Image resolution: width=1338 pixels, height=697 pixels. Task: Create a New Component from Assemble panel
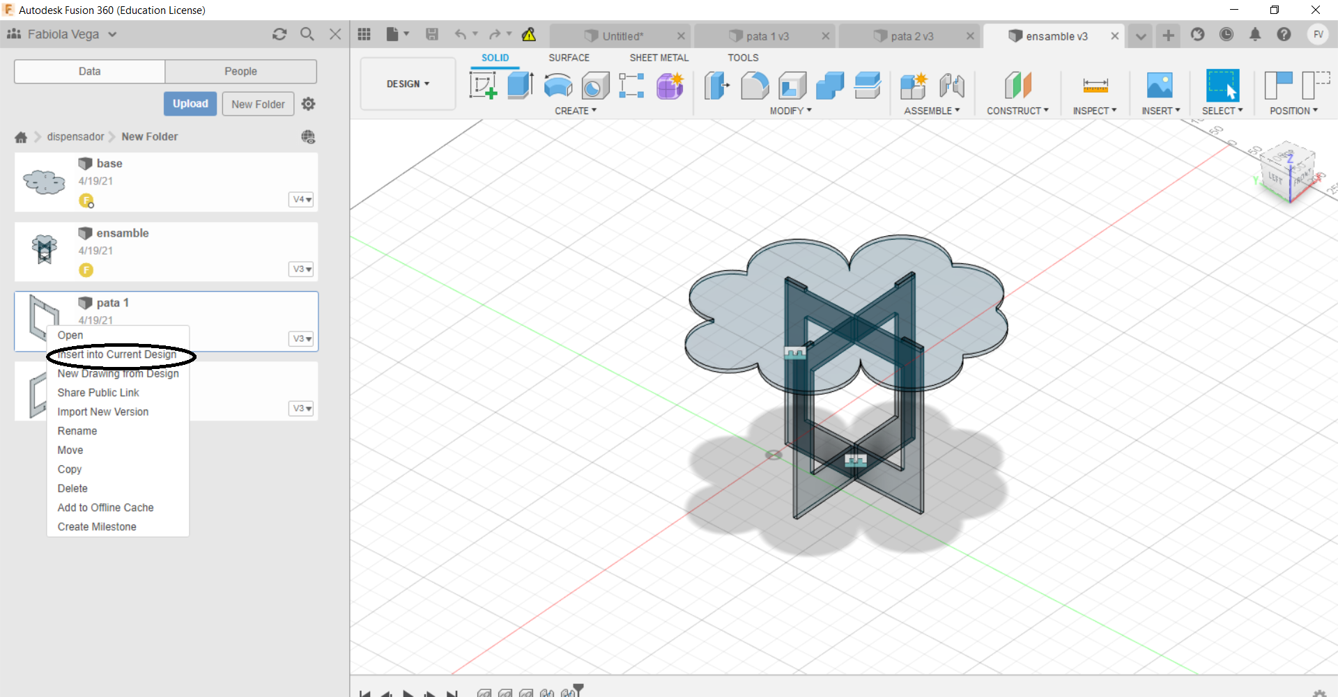pyautogui.click(x=914, y=85)
